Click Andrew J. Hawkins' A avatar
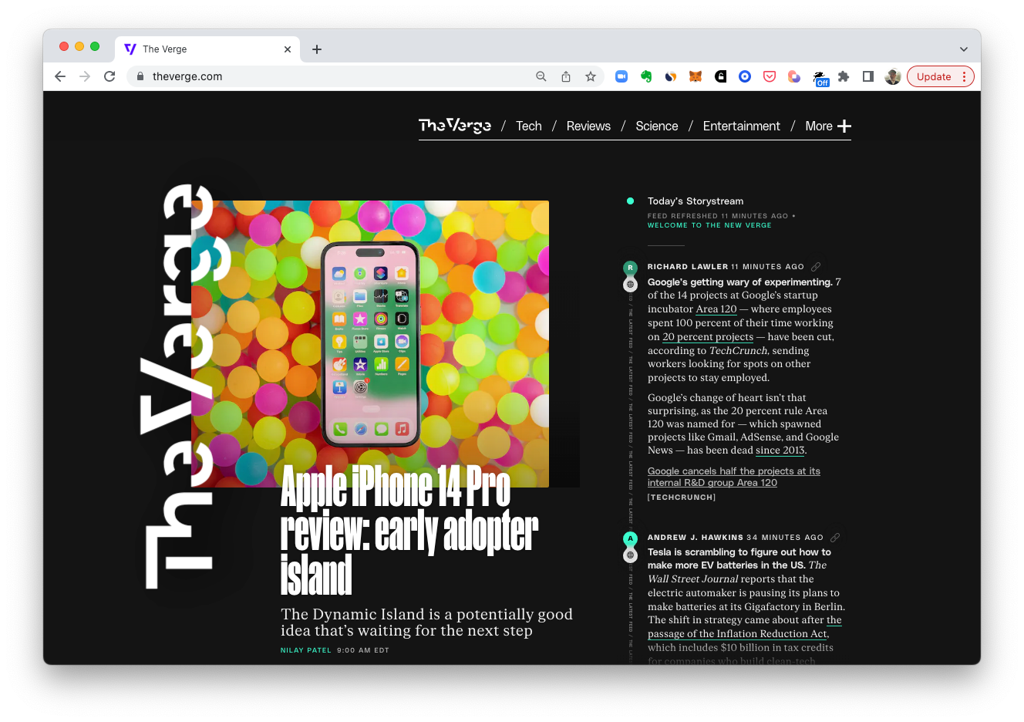The height and width of the screenshot is (722, 1024). click(630, 538)
